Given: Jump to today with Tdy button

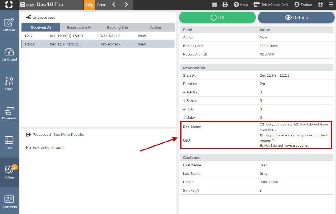Looking at the screenshot, I should pos(89,5).
